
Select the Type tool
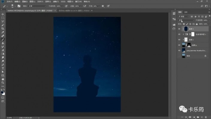(3, 68)
